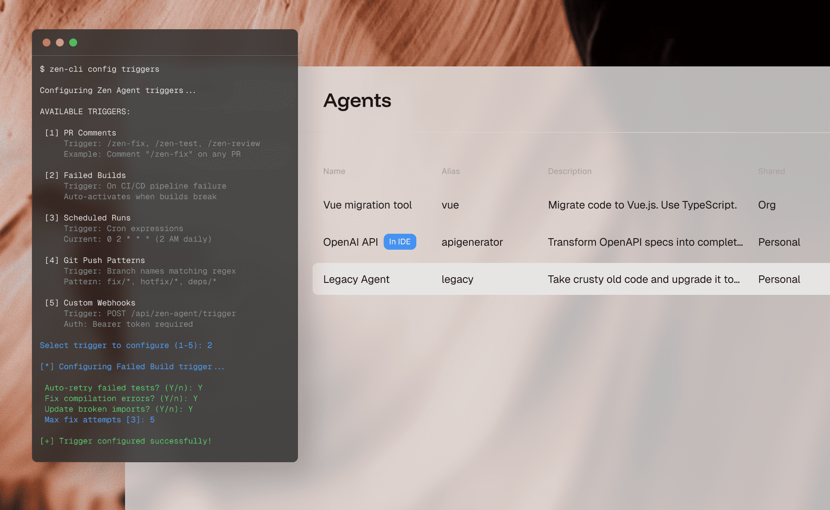Click the yellow minimize light on terminal window
This screenshot has width=830, height=510.
point(60,42)
